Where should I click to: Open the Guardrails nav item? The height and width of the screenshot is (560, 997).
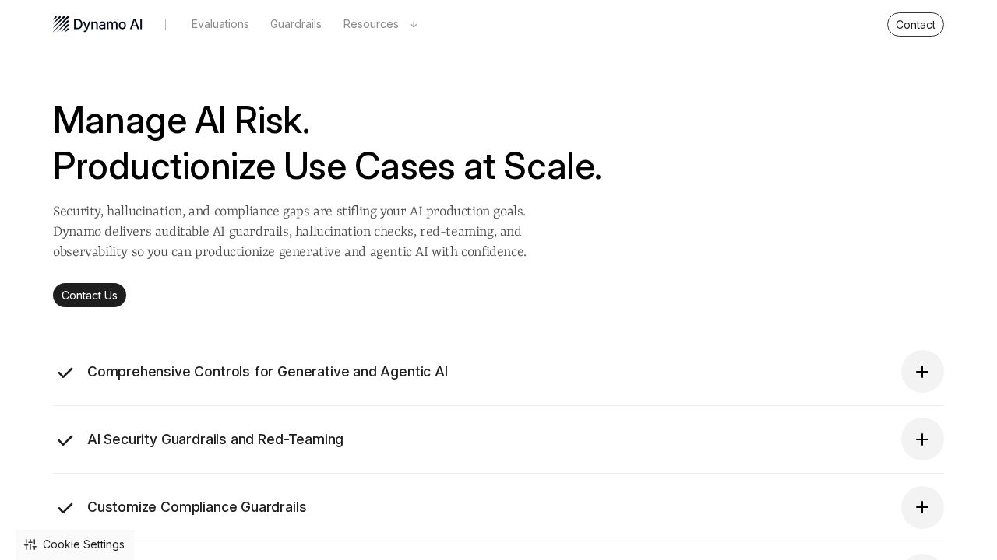click(x=296, y=24)
